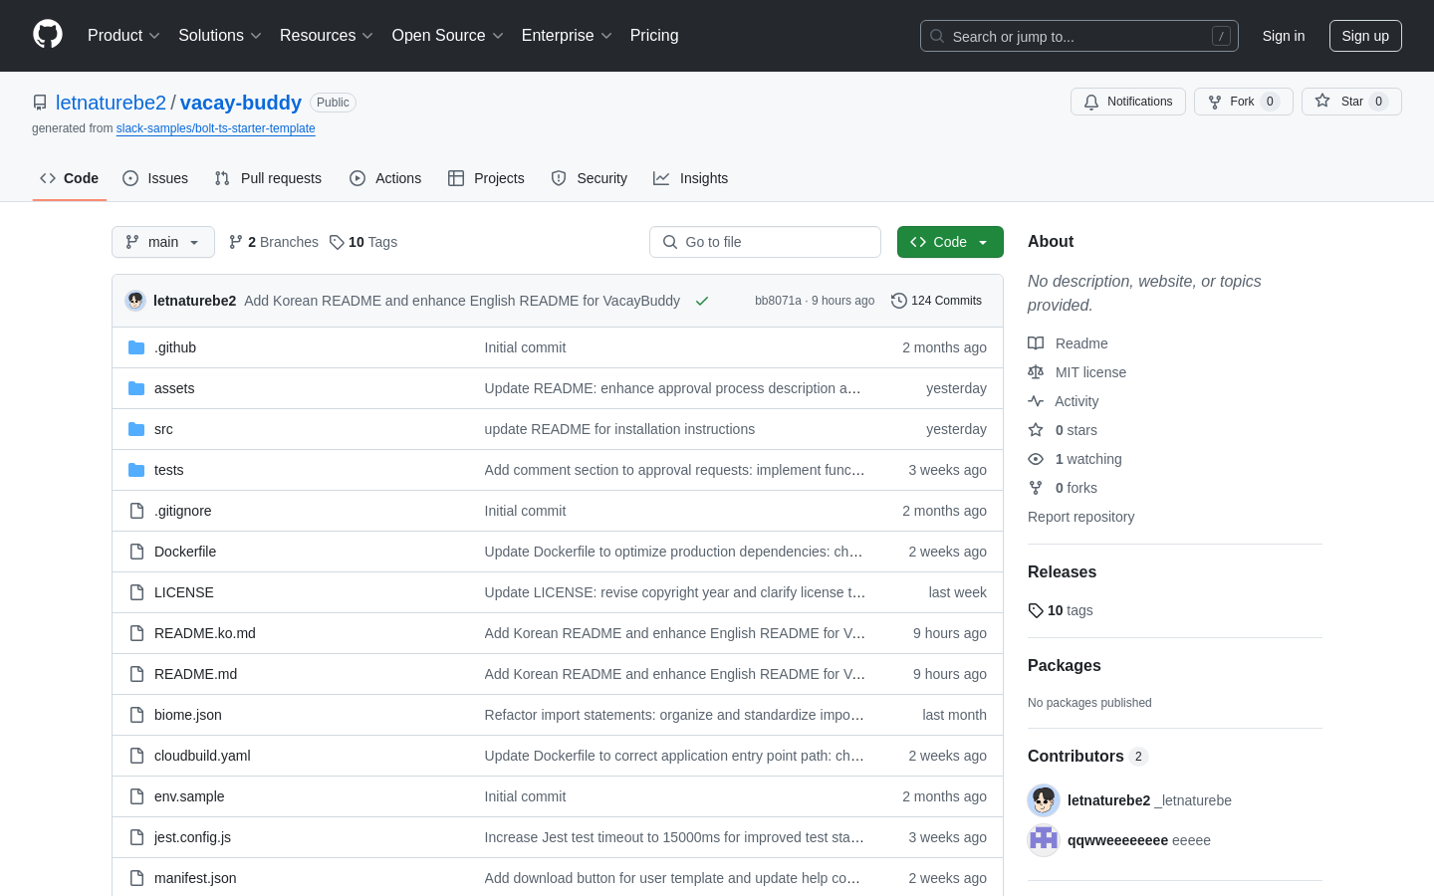Open the main branch selector dropdown
Image resolution: width=1434 pixels, height=896 pixels.
(163, 242)
